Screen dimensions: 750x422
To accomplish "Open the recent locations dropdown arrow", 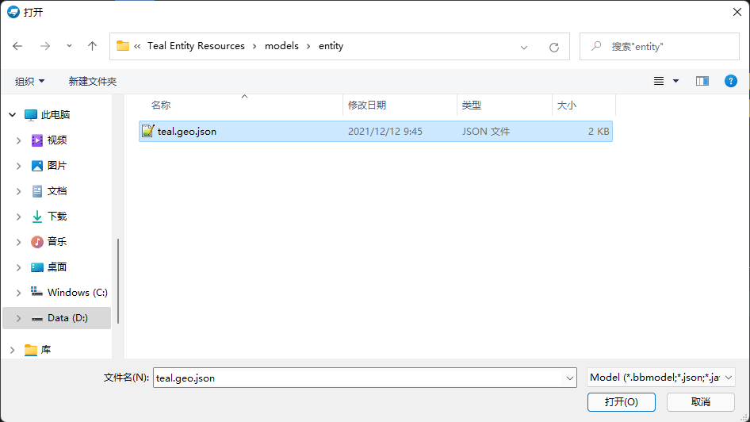I will (x=69, y=46).
